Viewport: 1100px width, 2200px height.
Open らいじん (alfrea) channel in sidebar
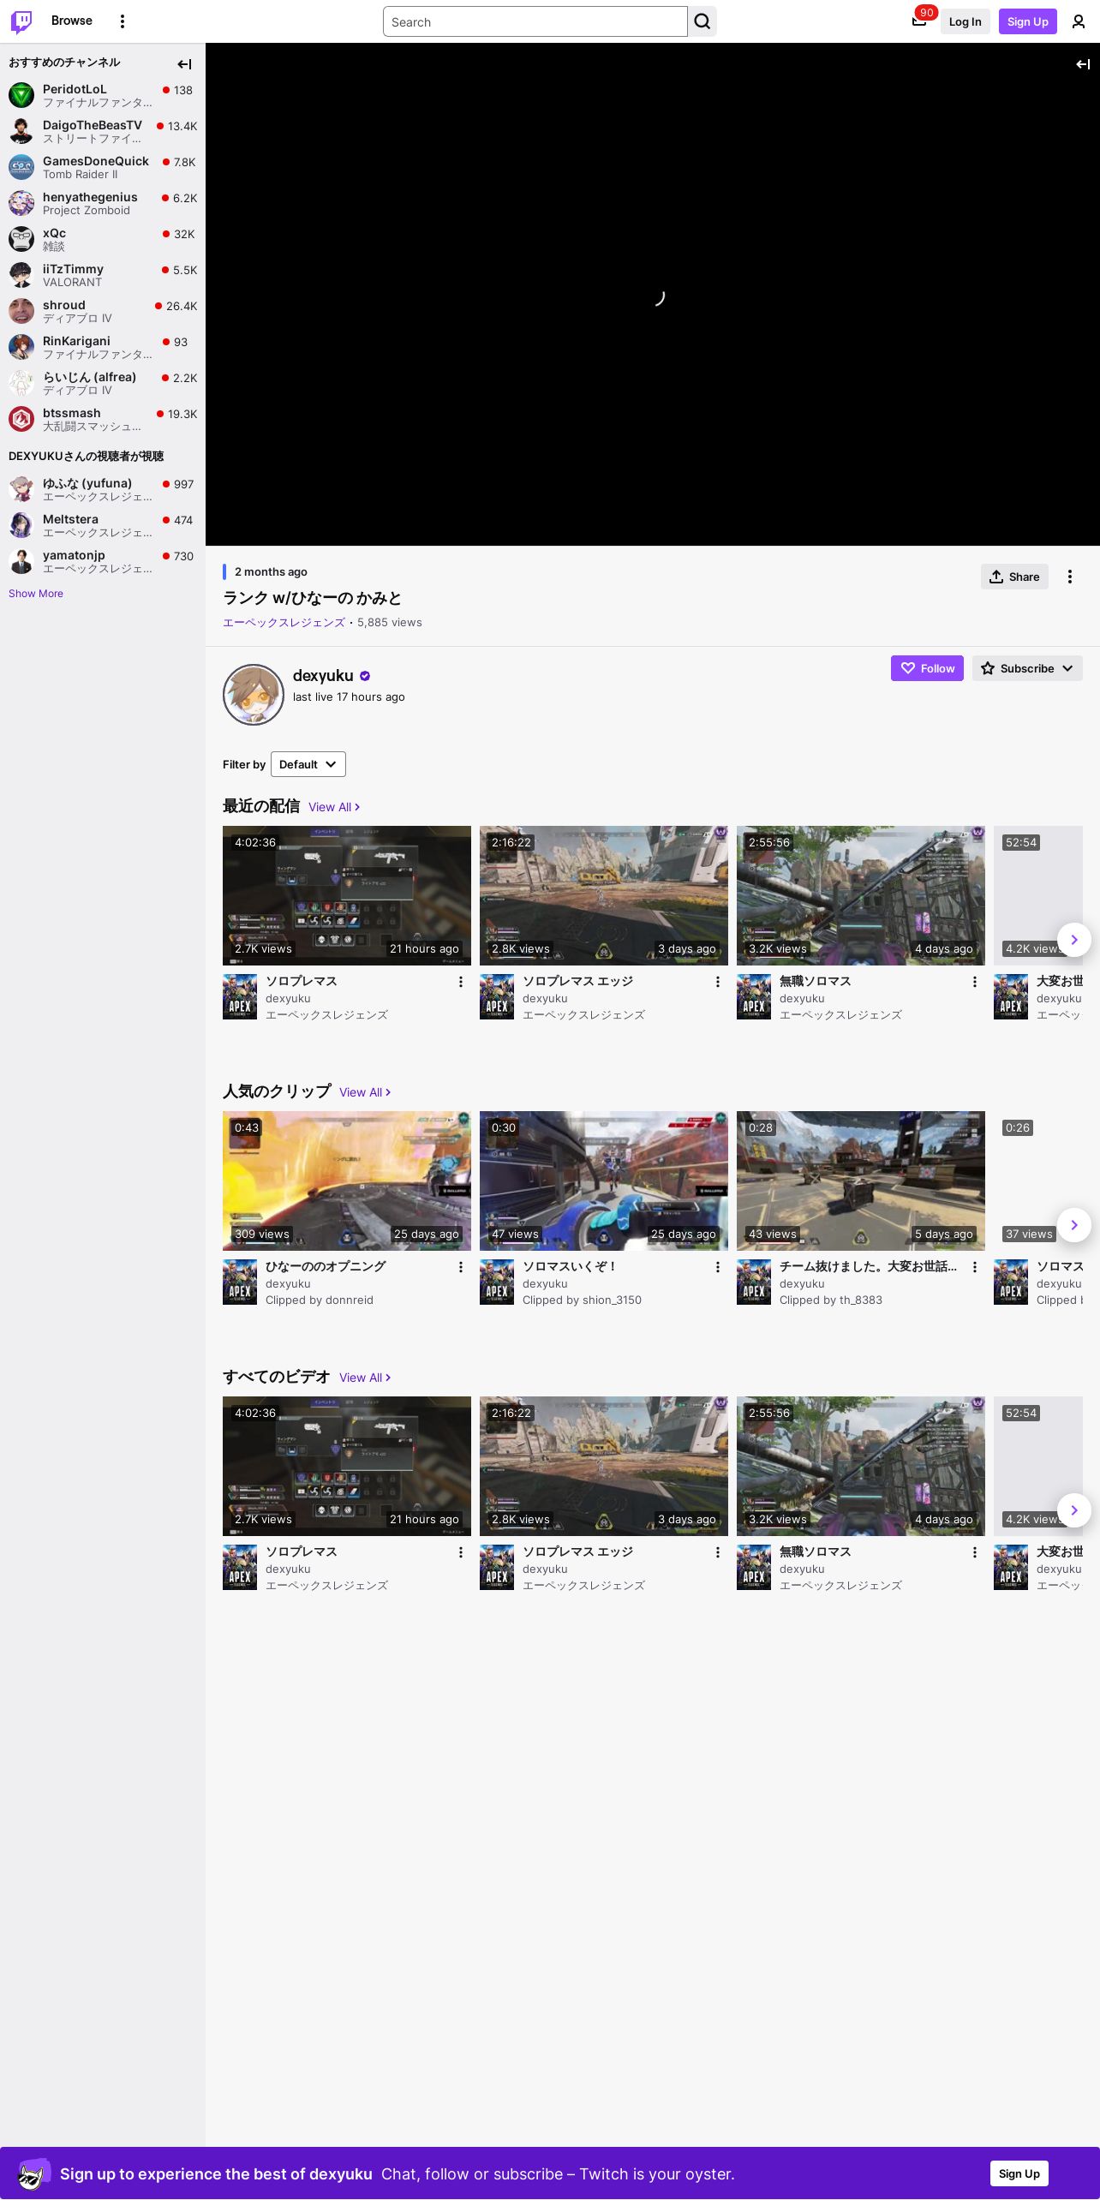[x=103, y=383]
